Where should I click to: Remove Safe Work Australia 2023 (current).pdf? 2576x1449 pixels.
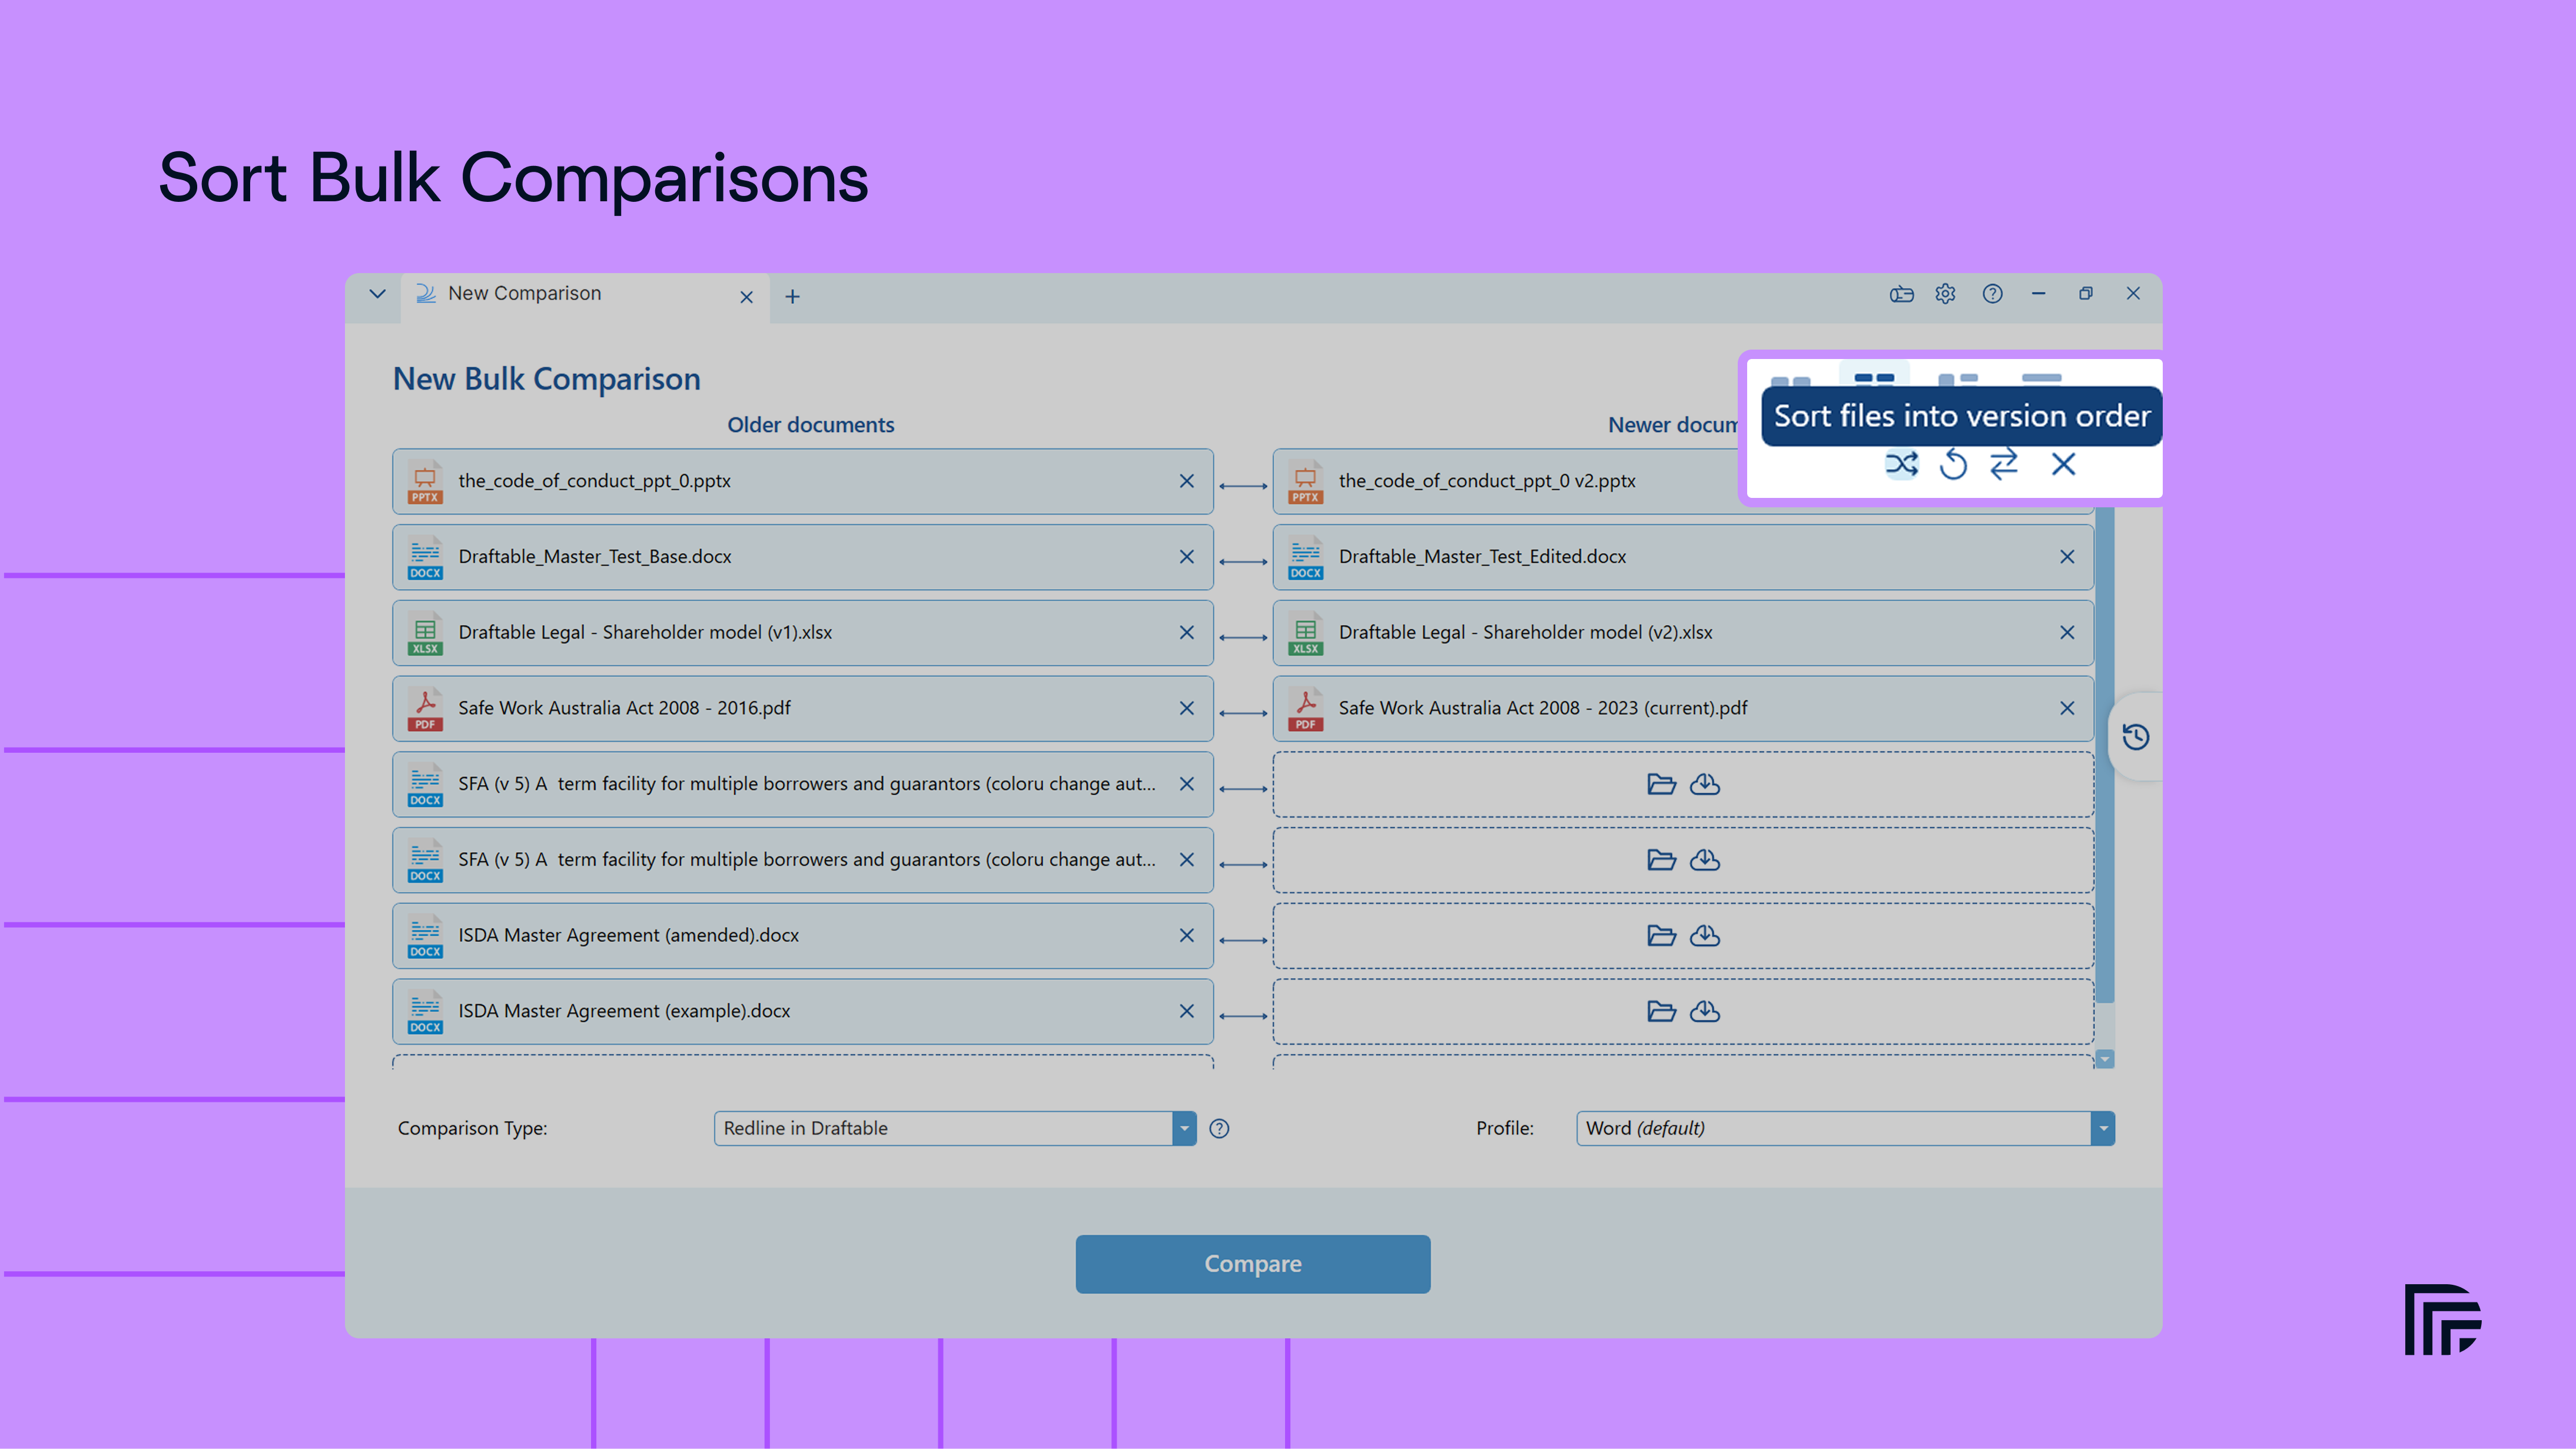[x=2067, y=708]
